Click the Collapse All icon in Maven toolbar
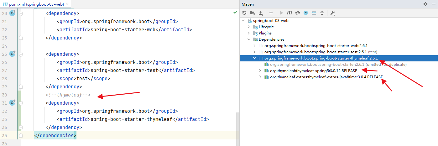Screen dimensions: 438x146 (322, 13)
